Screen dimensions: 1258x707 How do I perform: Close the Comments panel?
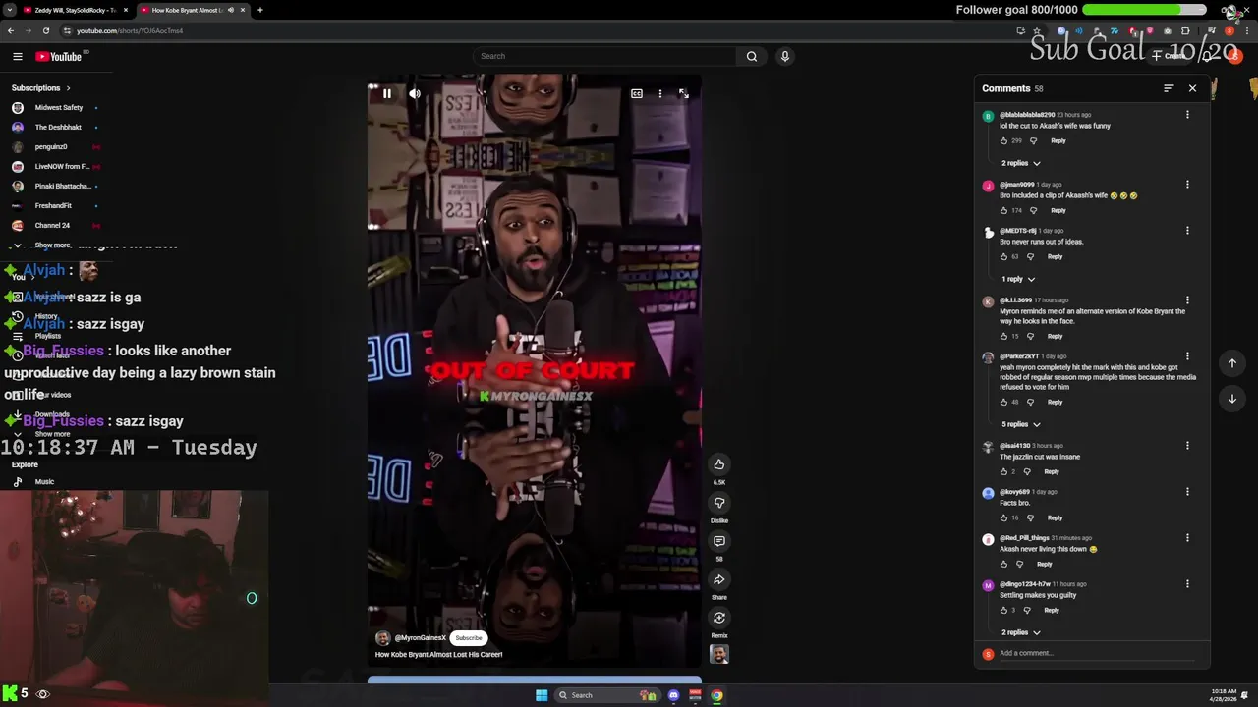[x=1193, y=88]
